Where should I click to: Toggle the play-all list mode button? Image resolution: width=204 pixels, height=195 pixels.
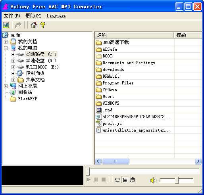point(133,180)
